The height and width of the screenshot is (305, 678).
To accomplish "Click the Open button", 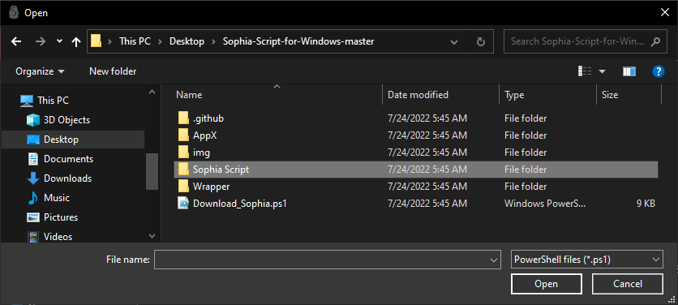I will click(x=546, y=284).
